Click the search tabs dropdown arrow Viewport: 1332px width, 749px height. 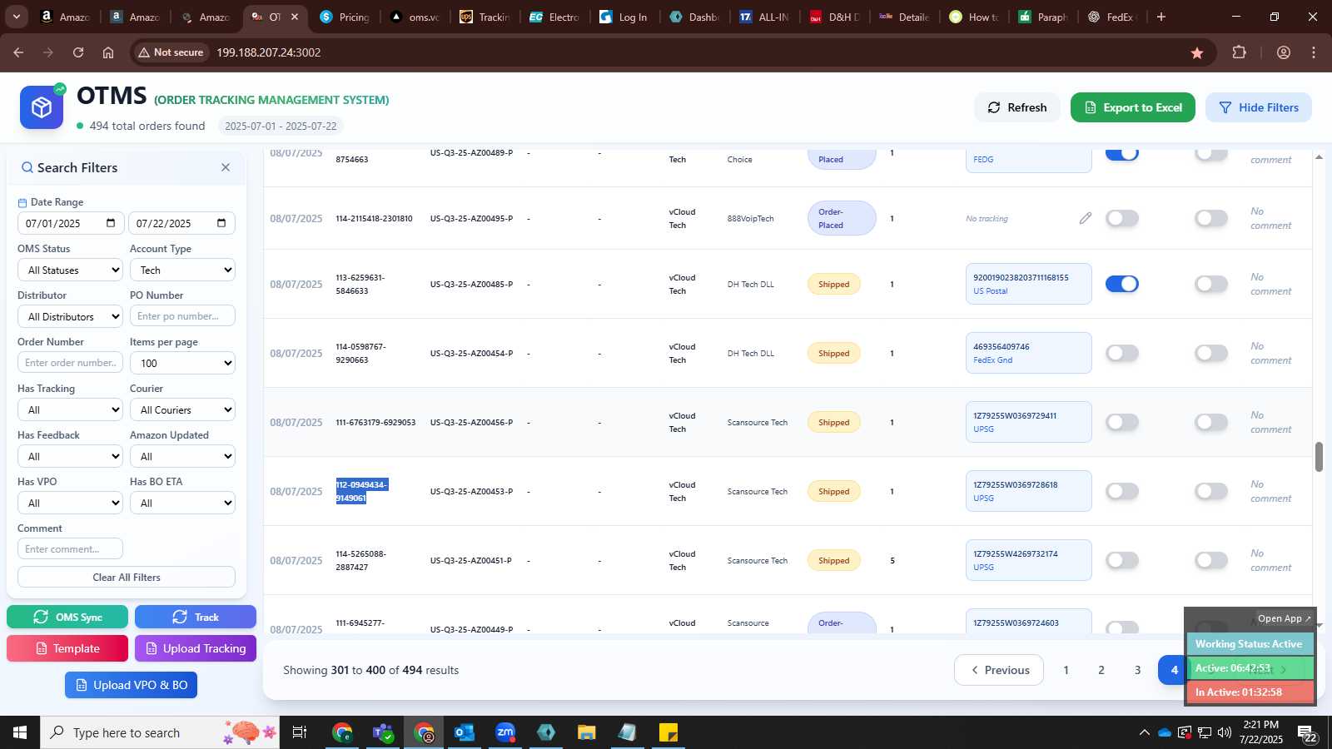point(16,17)
